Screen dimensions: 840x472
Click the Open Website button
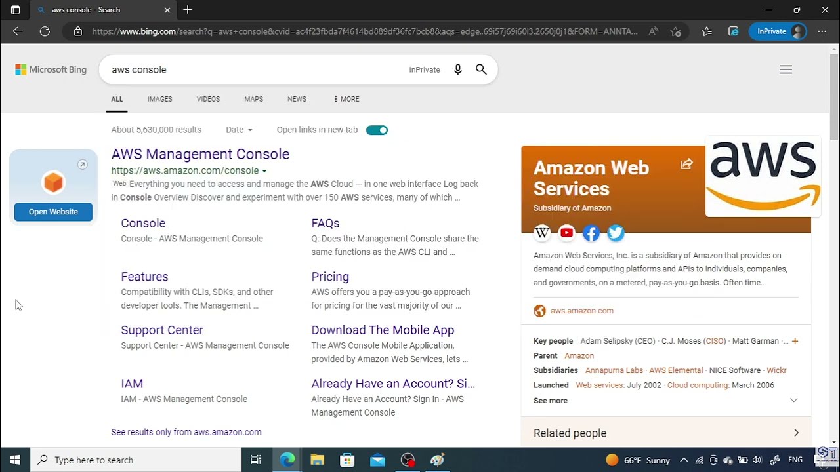tap(53, 212)
